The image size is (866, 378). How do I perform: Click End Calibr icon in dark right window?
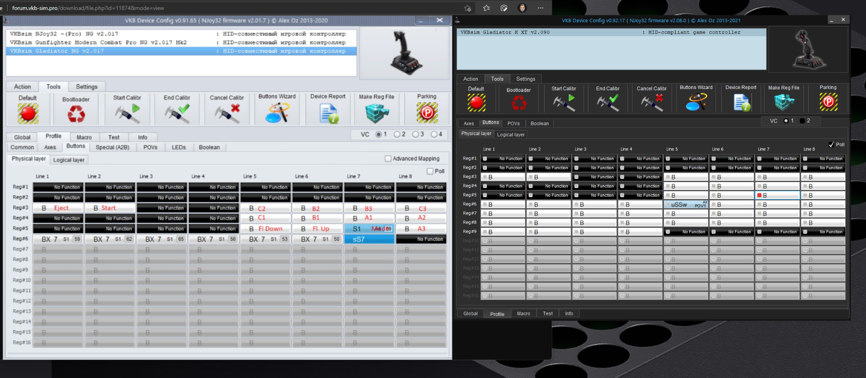click(x=608, y=102)
